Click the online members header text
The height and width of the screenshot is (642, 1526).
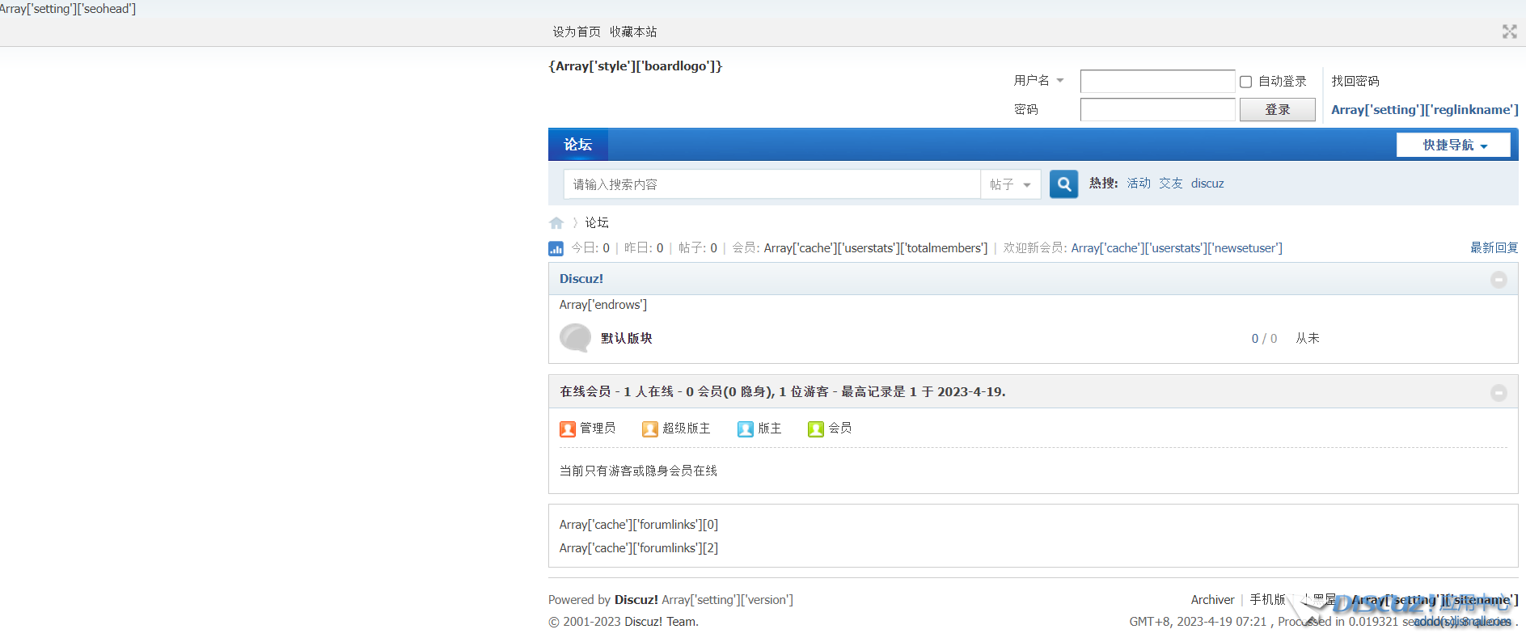click(x=783, y=392)
